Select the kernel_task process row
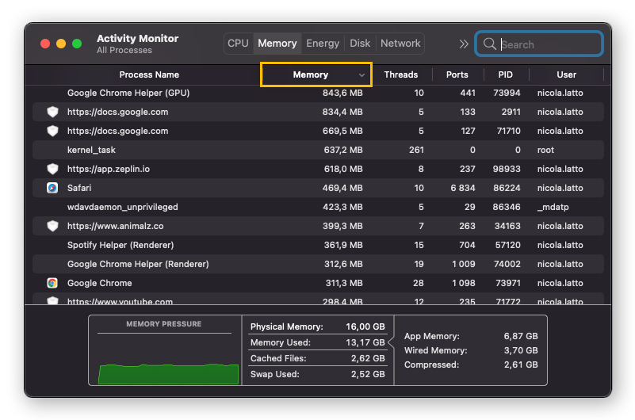 (318, 150)
